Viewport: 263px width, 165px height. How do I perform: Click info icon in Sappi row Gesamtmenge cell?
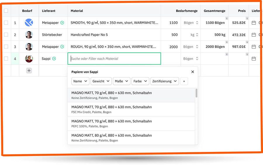226,54
